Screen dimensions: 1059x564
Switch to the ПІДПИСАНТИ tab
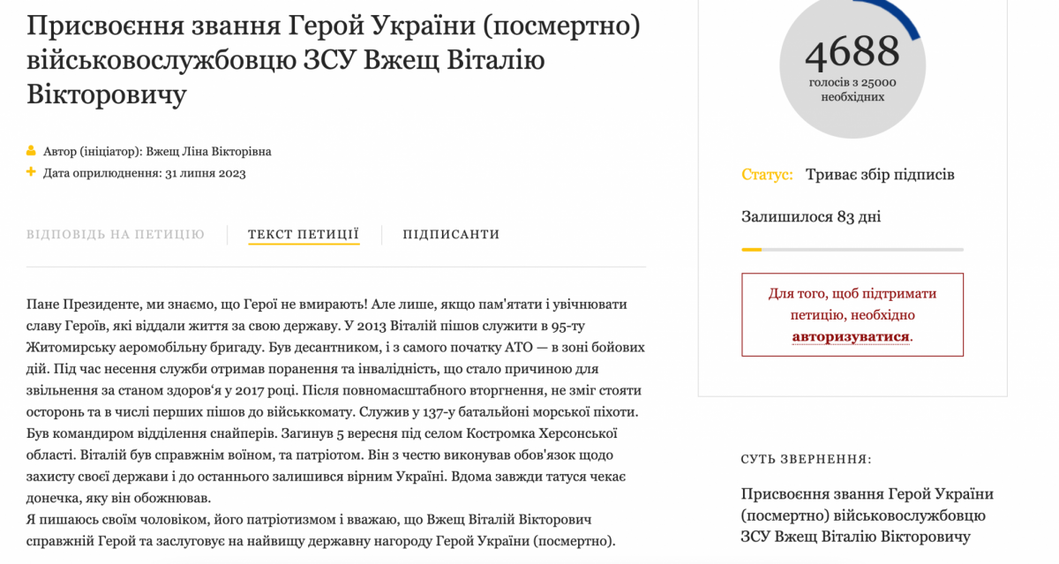pyautogui.click(x=452, y=234)
